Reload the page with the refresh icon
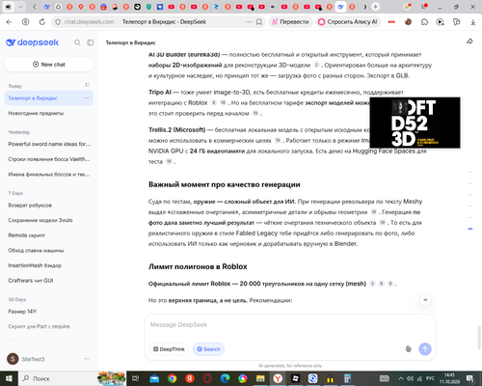The height and width of the screenshot is (386, 482). point(42,22)
